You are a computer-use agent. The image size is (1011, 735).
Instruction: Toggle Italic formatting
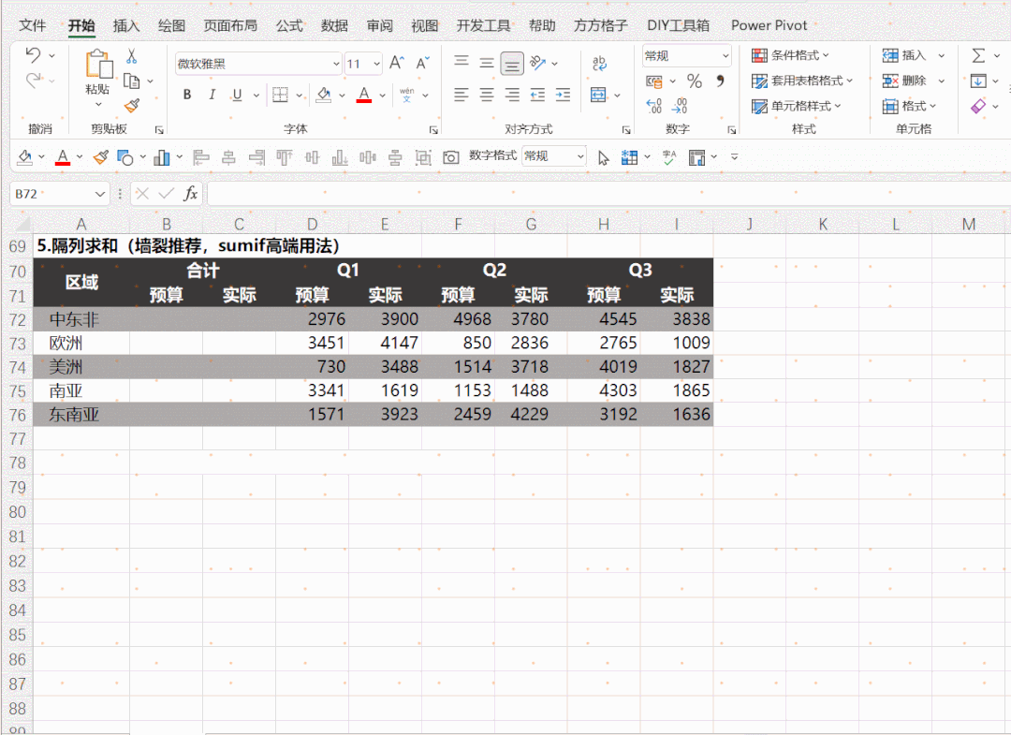click(212, 95)
